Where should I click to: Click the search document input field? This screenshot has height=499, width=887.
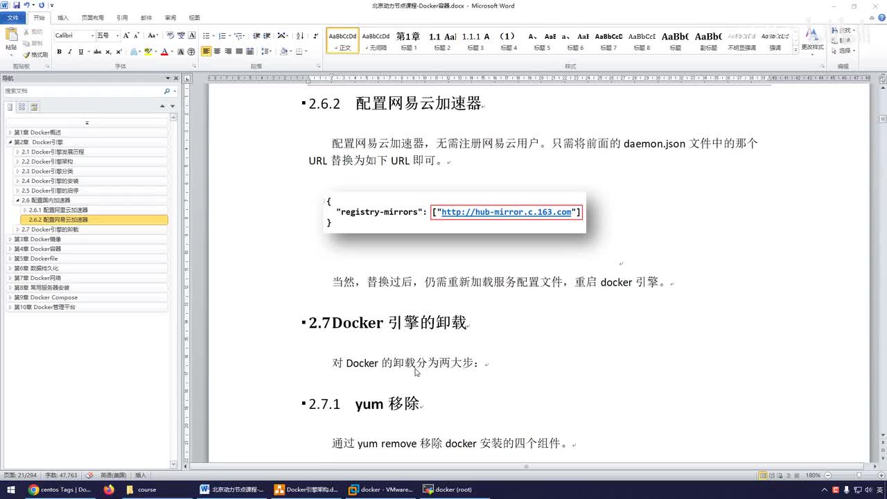click(82, 91)
